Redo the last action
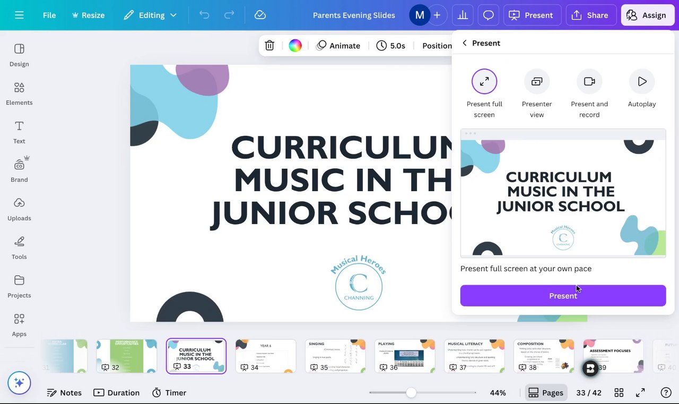 coord(229,15)
